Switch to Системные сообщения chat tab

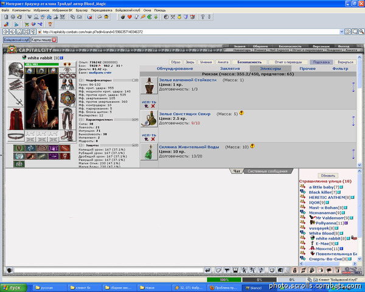[268, 172]
